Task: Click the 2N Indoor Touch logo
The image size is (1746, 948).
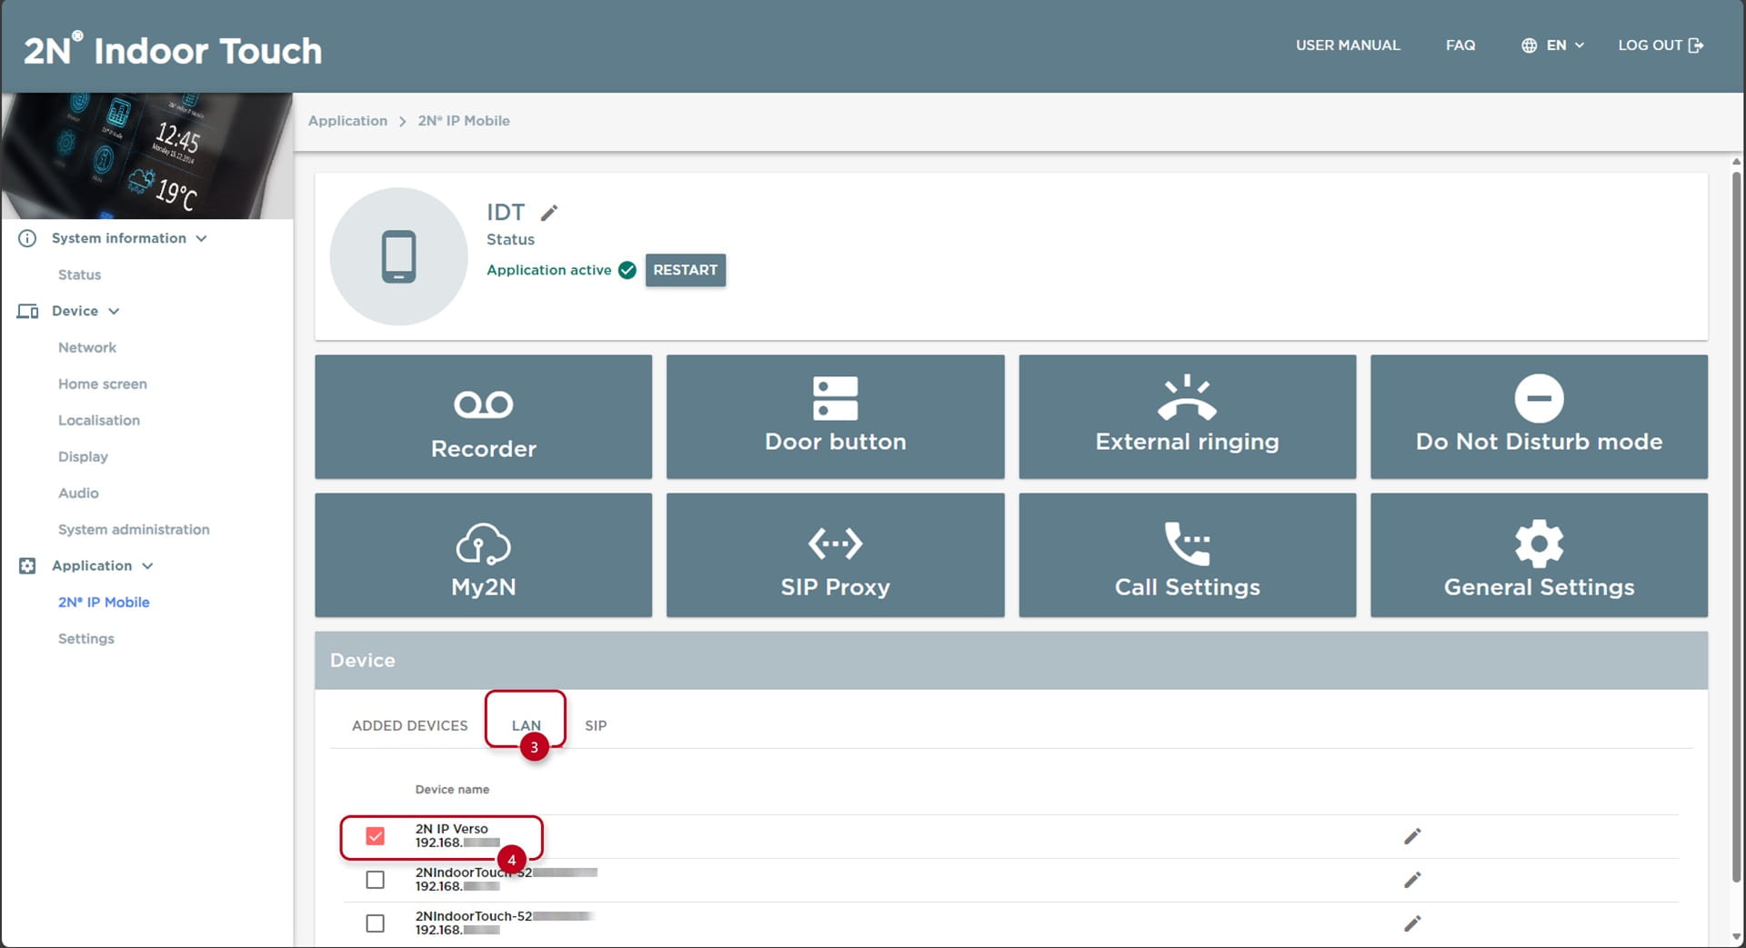Action: [173, 50]
